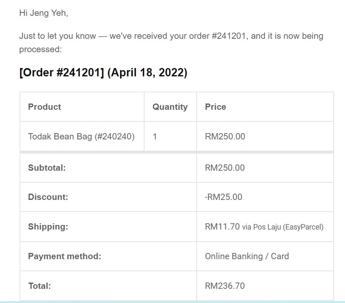Click order number #241201 in the paragraph
The height and width of the screenshot is (303, 345).
(x=230, y=36)
